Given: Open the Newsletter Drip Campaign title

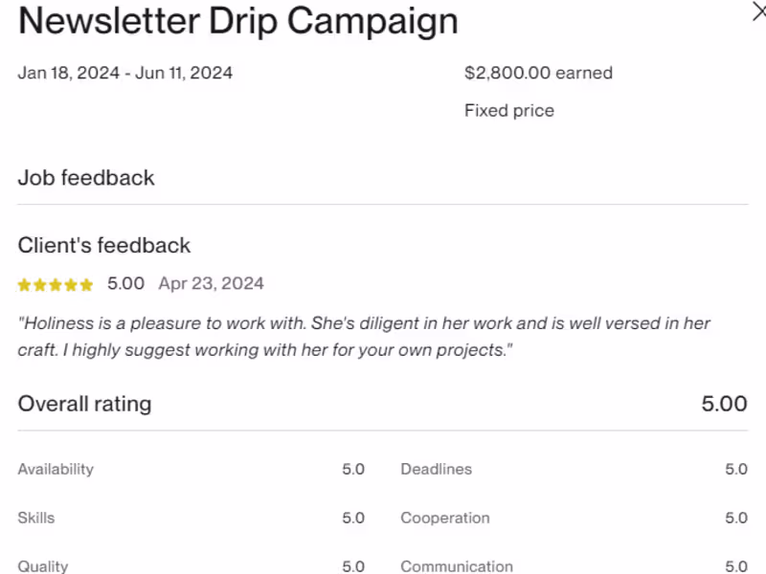Looking at the screenshot, I should click(237, 20).
